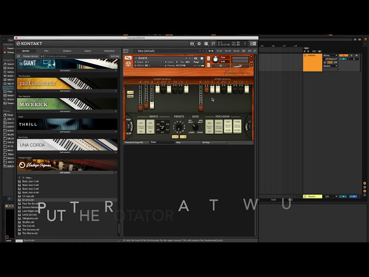Screen dimensions: 369x277
Task: Toggle vibrato upper ON switch
Action: 150,127
